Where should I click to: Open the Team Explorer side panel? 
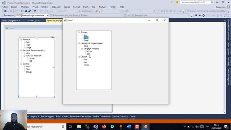[228, 48]
